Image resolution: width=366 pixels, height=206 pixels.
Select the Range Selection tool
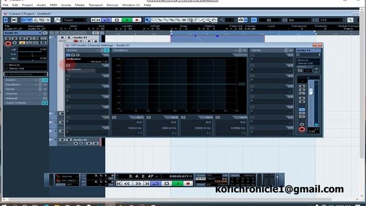pyautogui.click(x=154, y=20)
